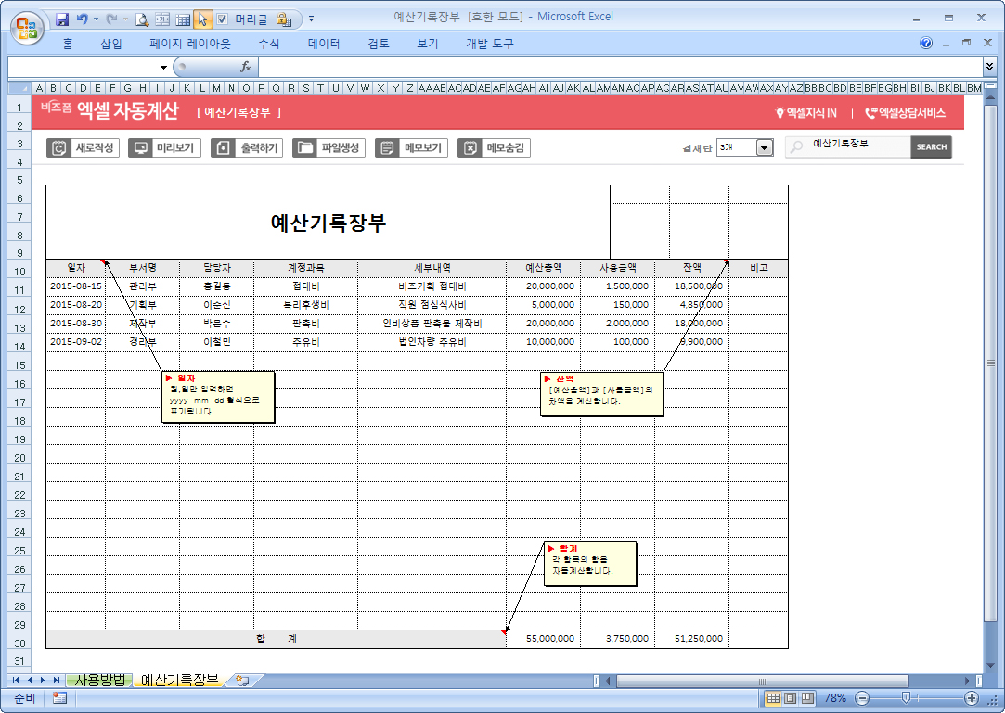Click the 메모숨김 icon

point(470,148)
